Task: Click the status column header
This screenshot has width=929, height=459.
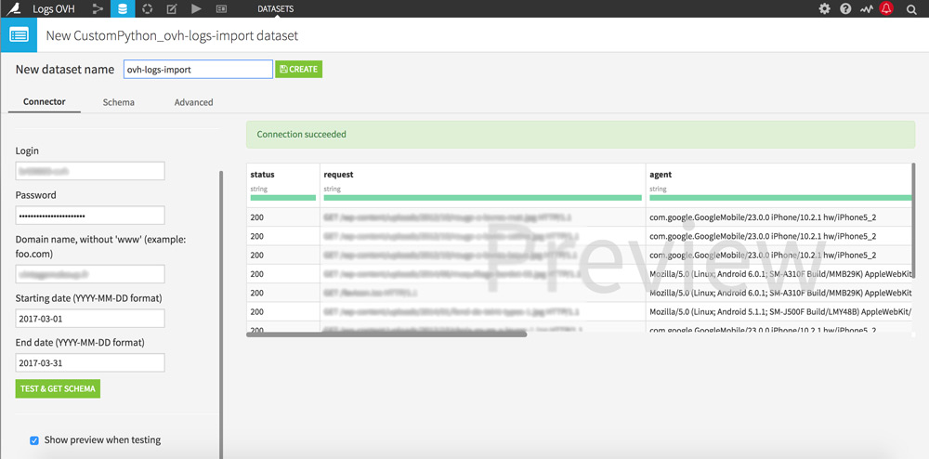Action: click(263, 175)
